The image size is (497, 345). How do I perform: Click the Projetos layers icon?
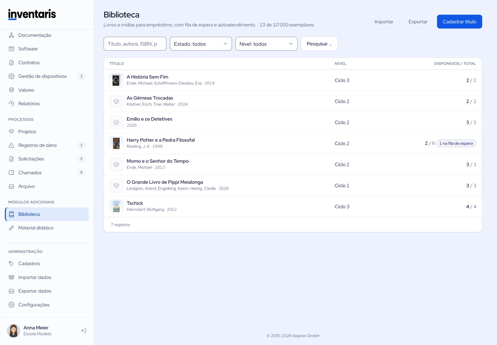tap(11, 131)
